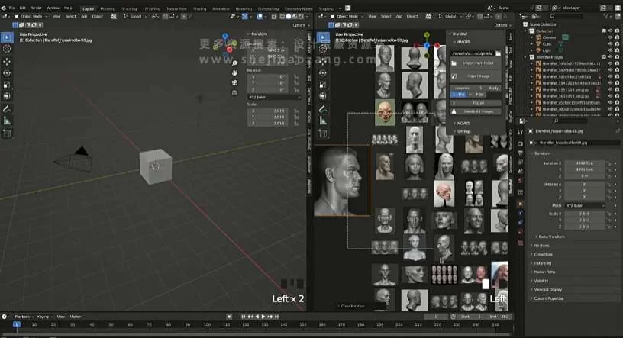Viewport: 623px width, 338px height.
Task: Select the Cursor tool in left viewport
Action: coord(7,49)
